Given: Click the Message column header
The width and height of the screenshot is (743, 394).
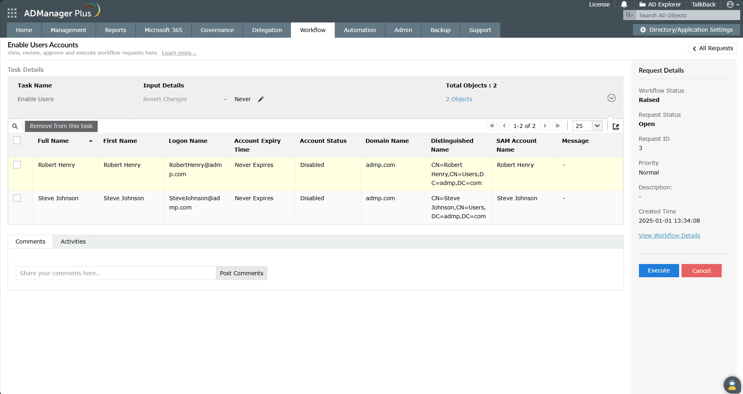Looking at the screenshot, I should click(575, 141).
